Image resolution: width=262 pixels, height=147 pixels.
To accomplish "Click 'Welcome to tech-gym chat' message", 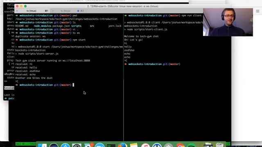I will click(x=141, y=36).
